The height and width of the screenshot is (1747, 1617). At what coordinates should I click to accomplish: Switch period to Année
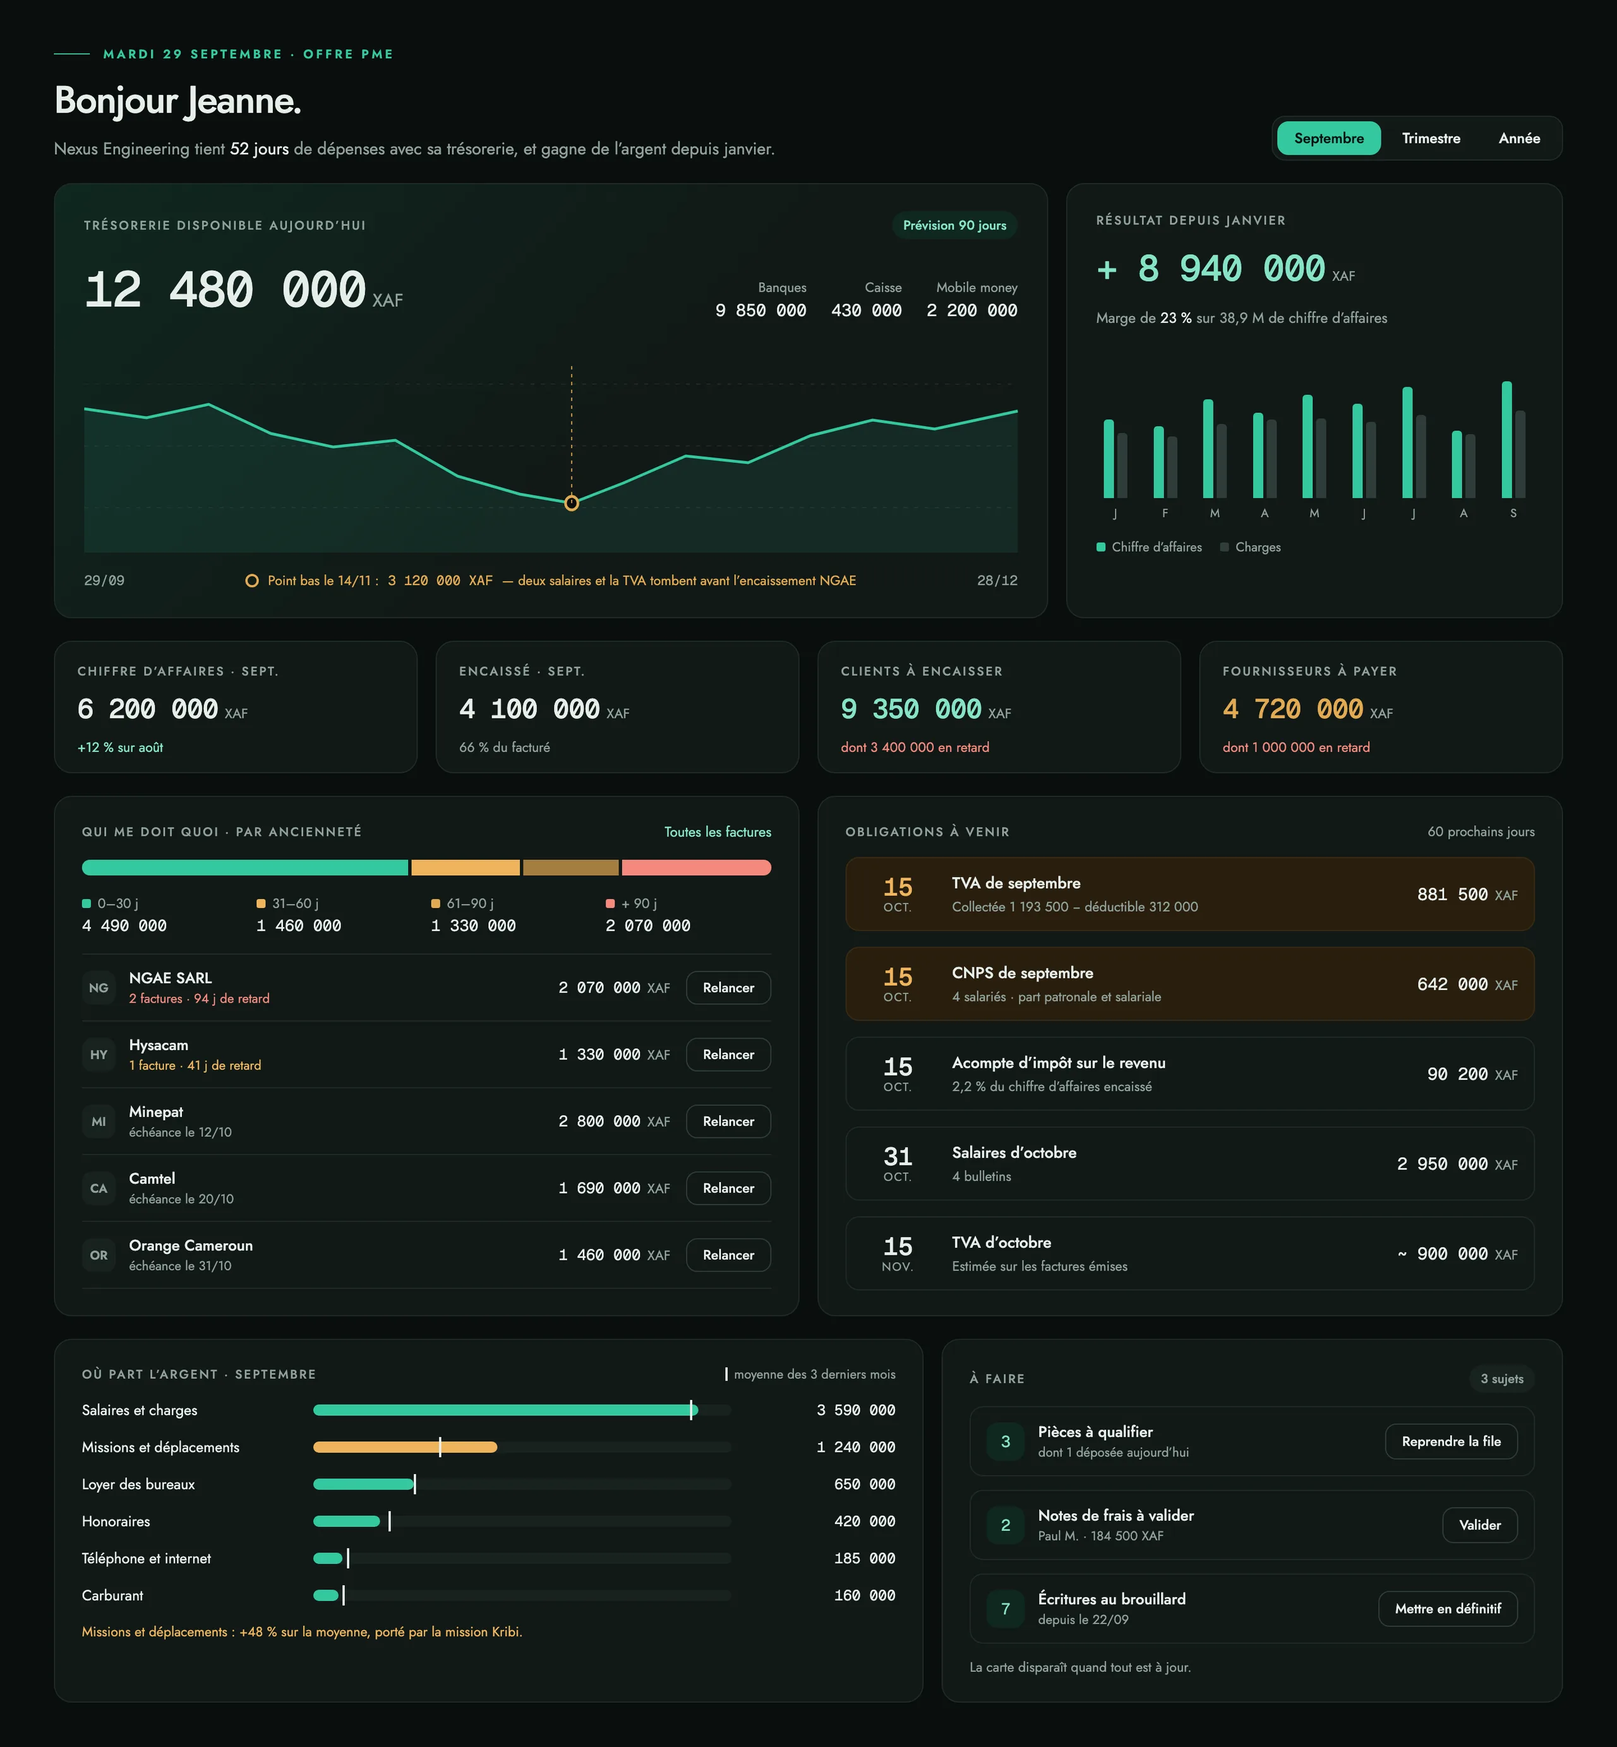tap(1519, 138)
